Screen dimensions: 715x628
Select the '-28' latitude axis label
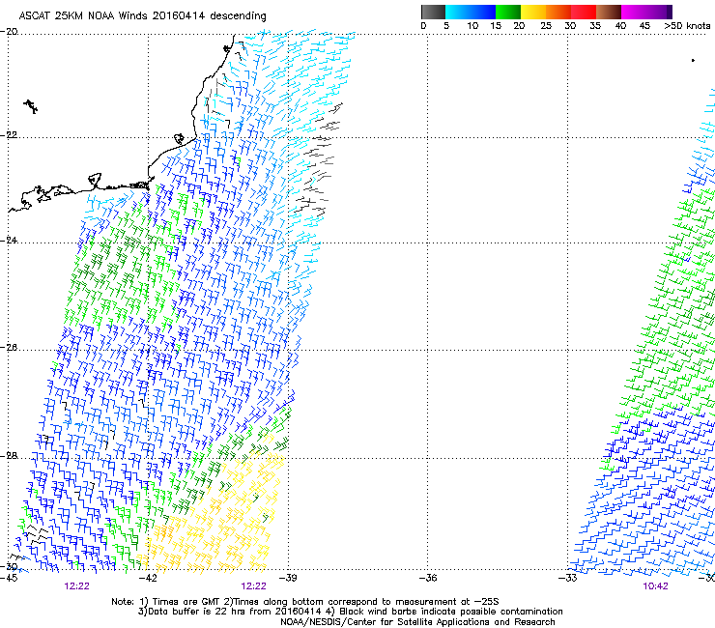pyautogui.click(x=9, y=456)
